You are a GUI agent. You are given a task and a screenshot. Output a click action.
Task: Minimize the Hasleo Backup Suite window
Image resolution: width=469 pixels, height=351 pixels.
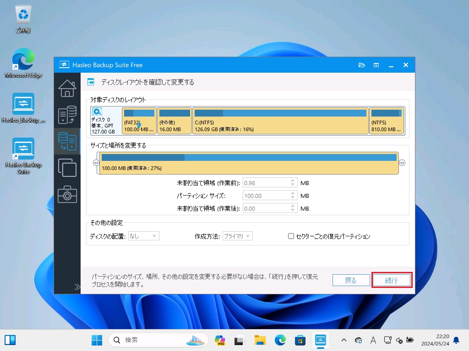(391, 65)
